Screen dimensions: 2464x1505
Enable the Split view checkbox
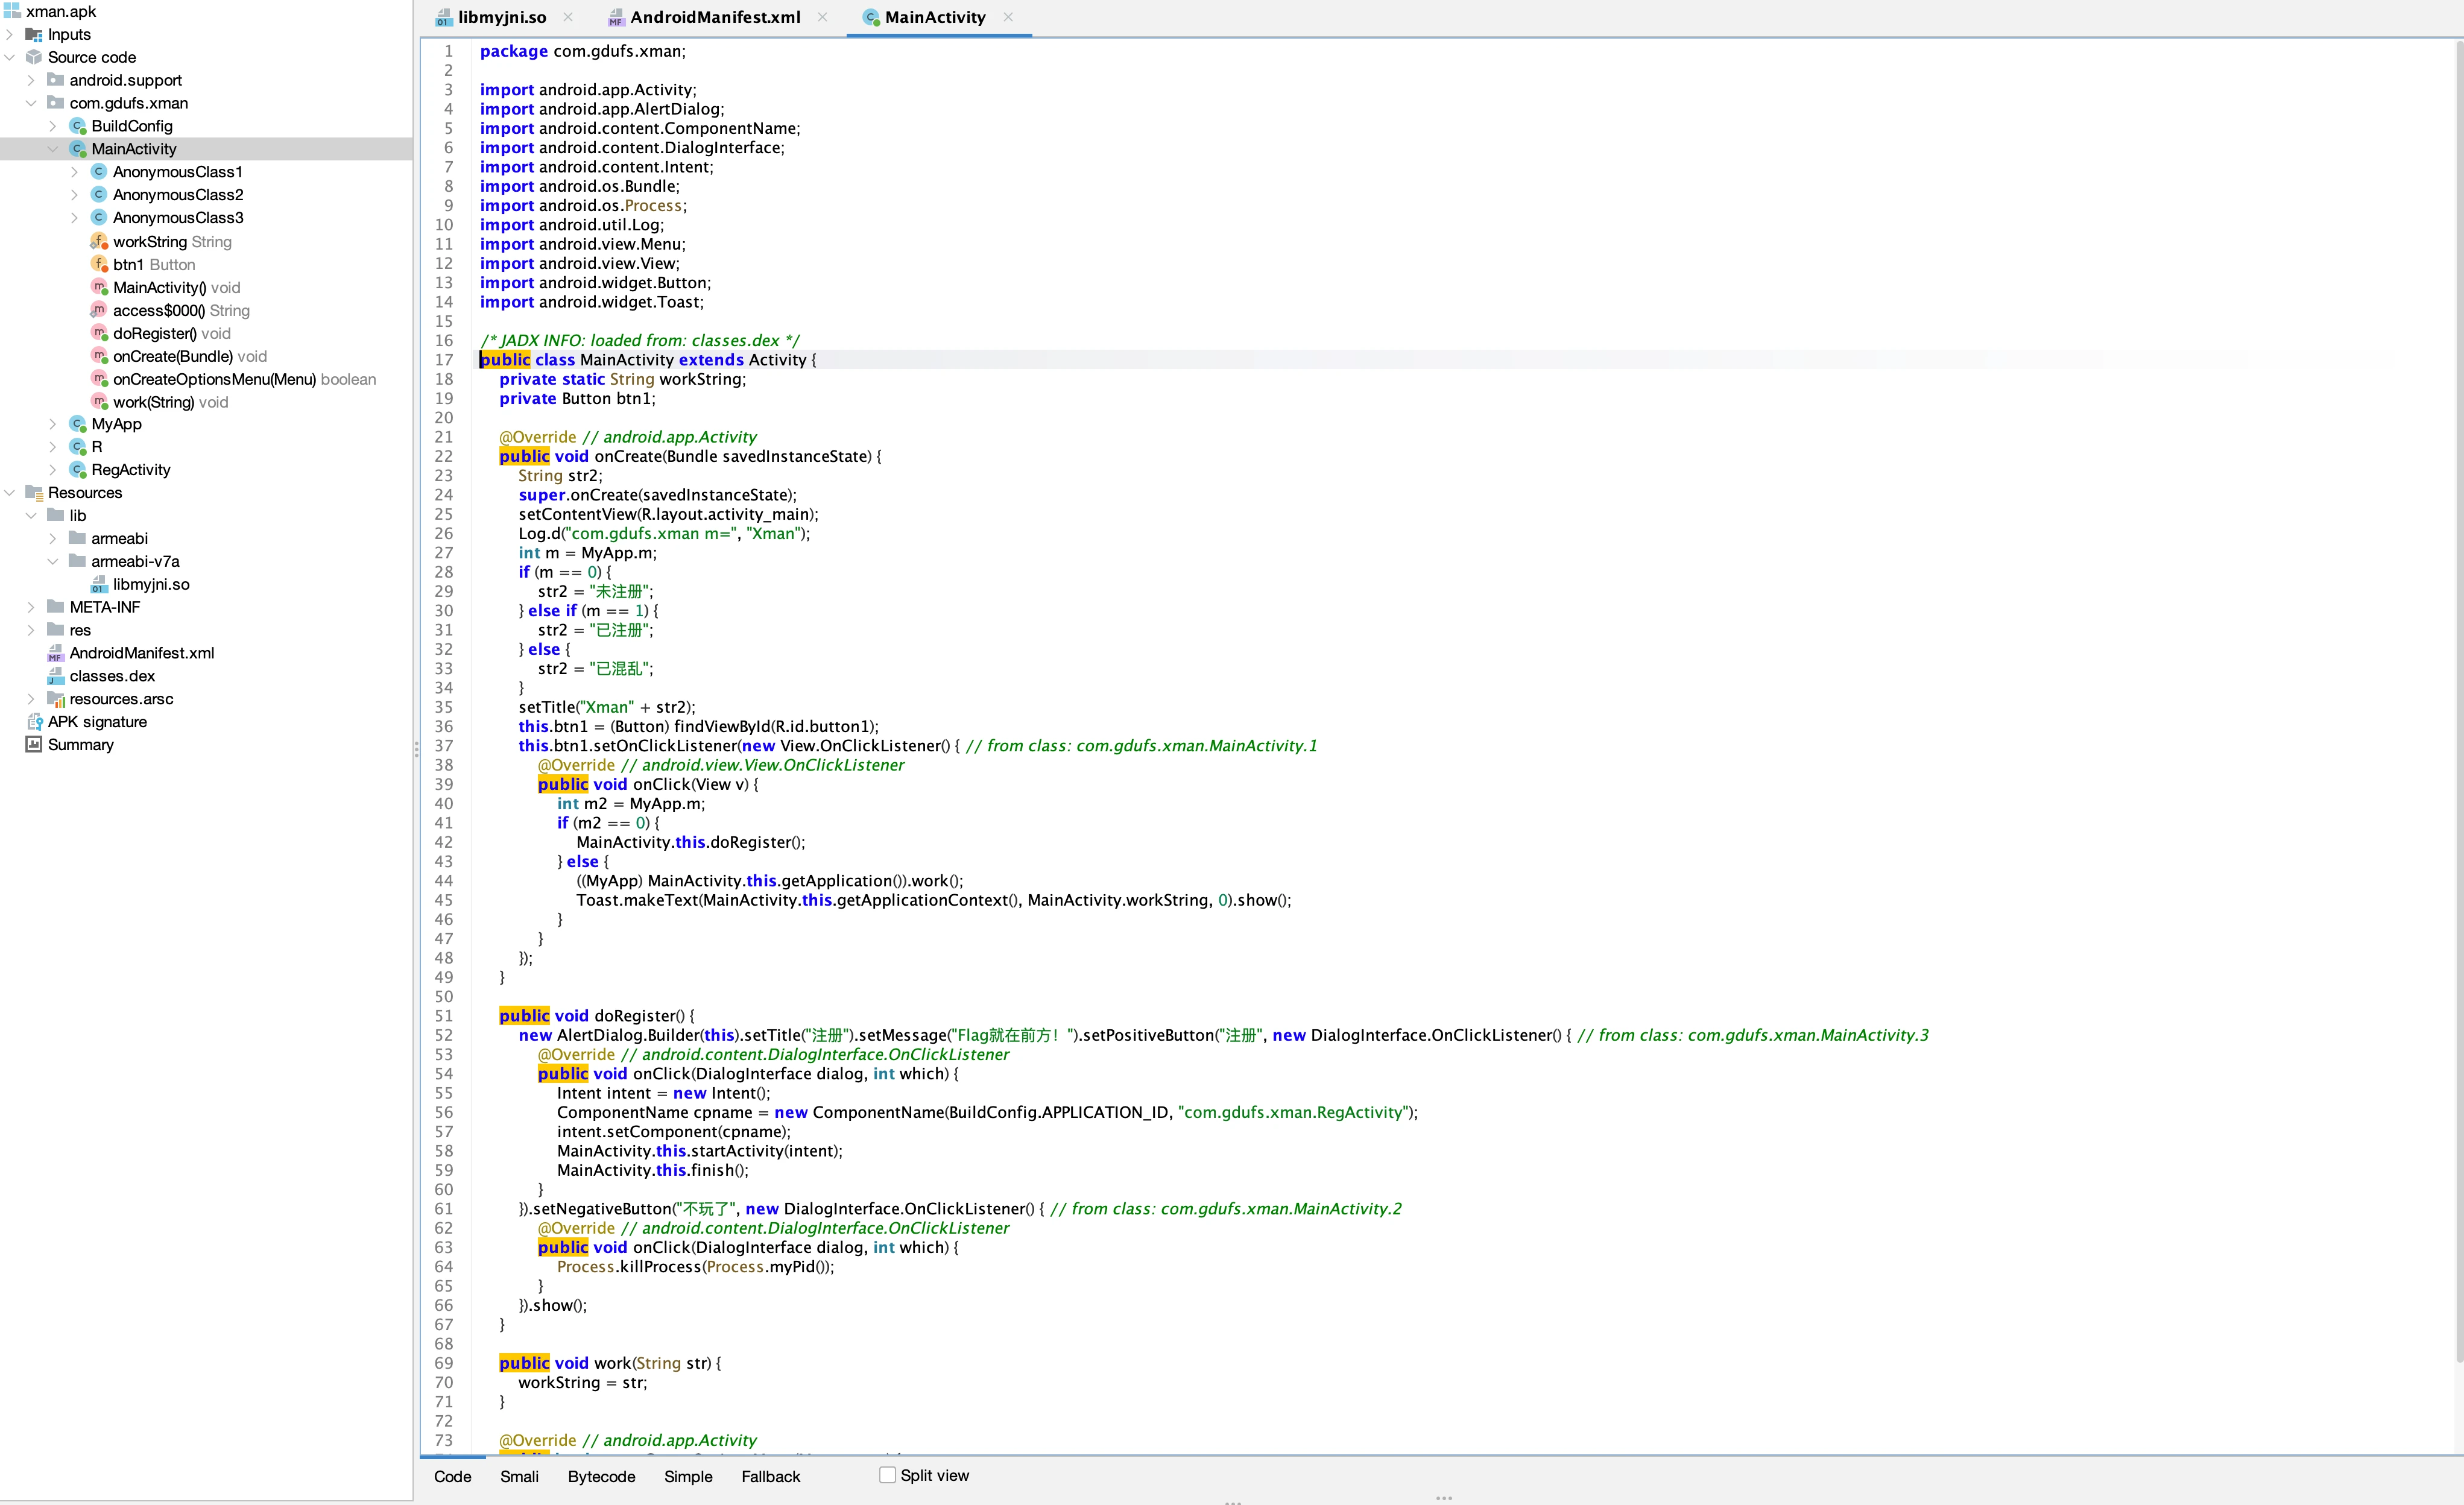[x=887, y=1475]
